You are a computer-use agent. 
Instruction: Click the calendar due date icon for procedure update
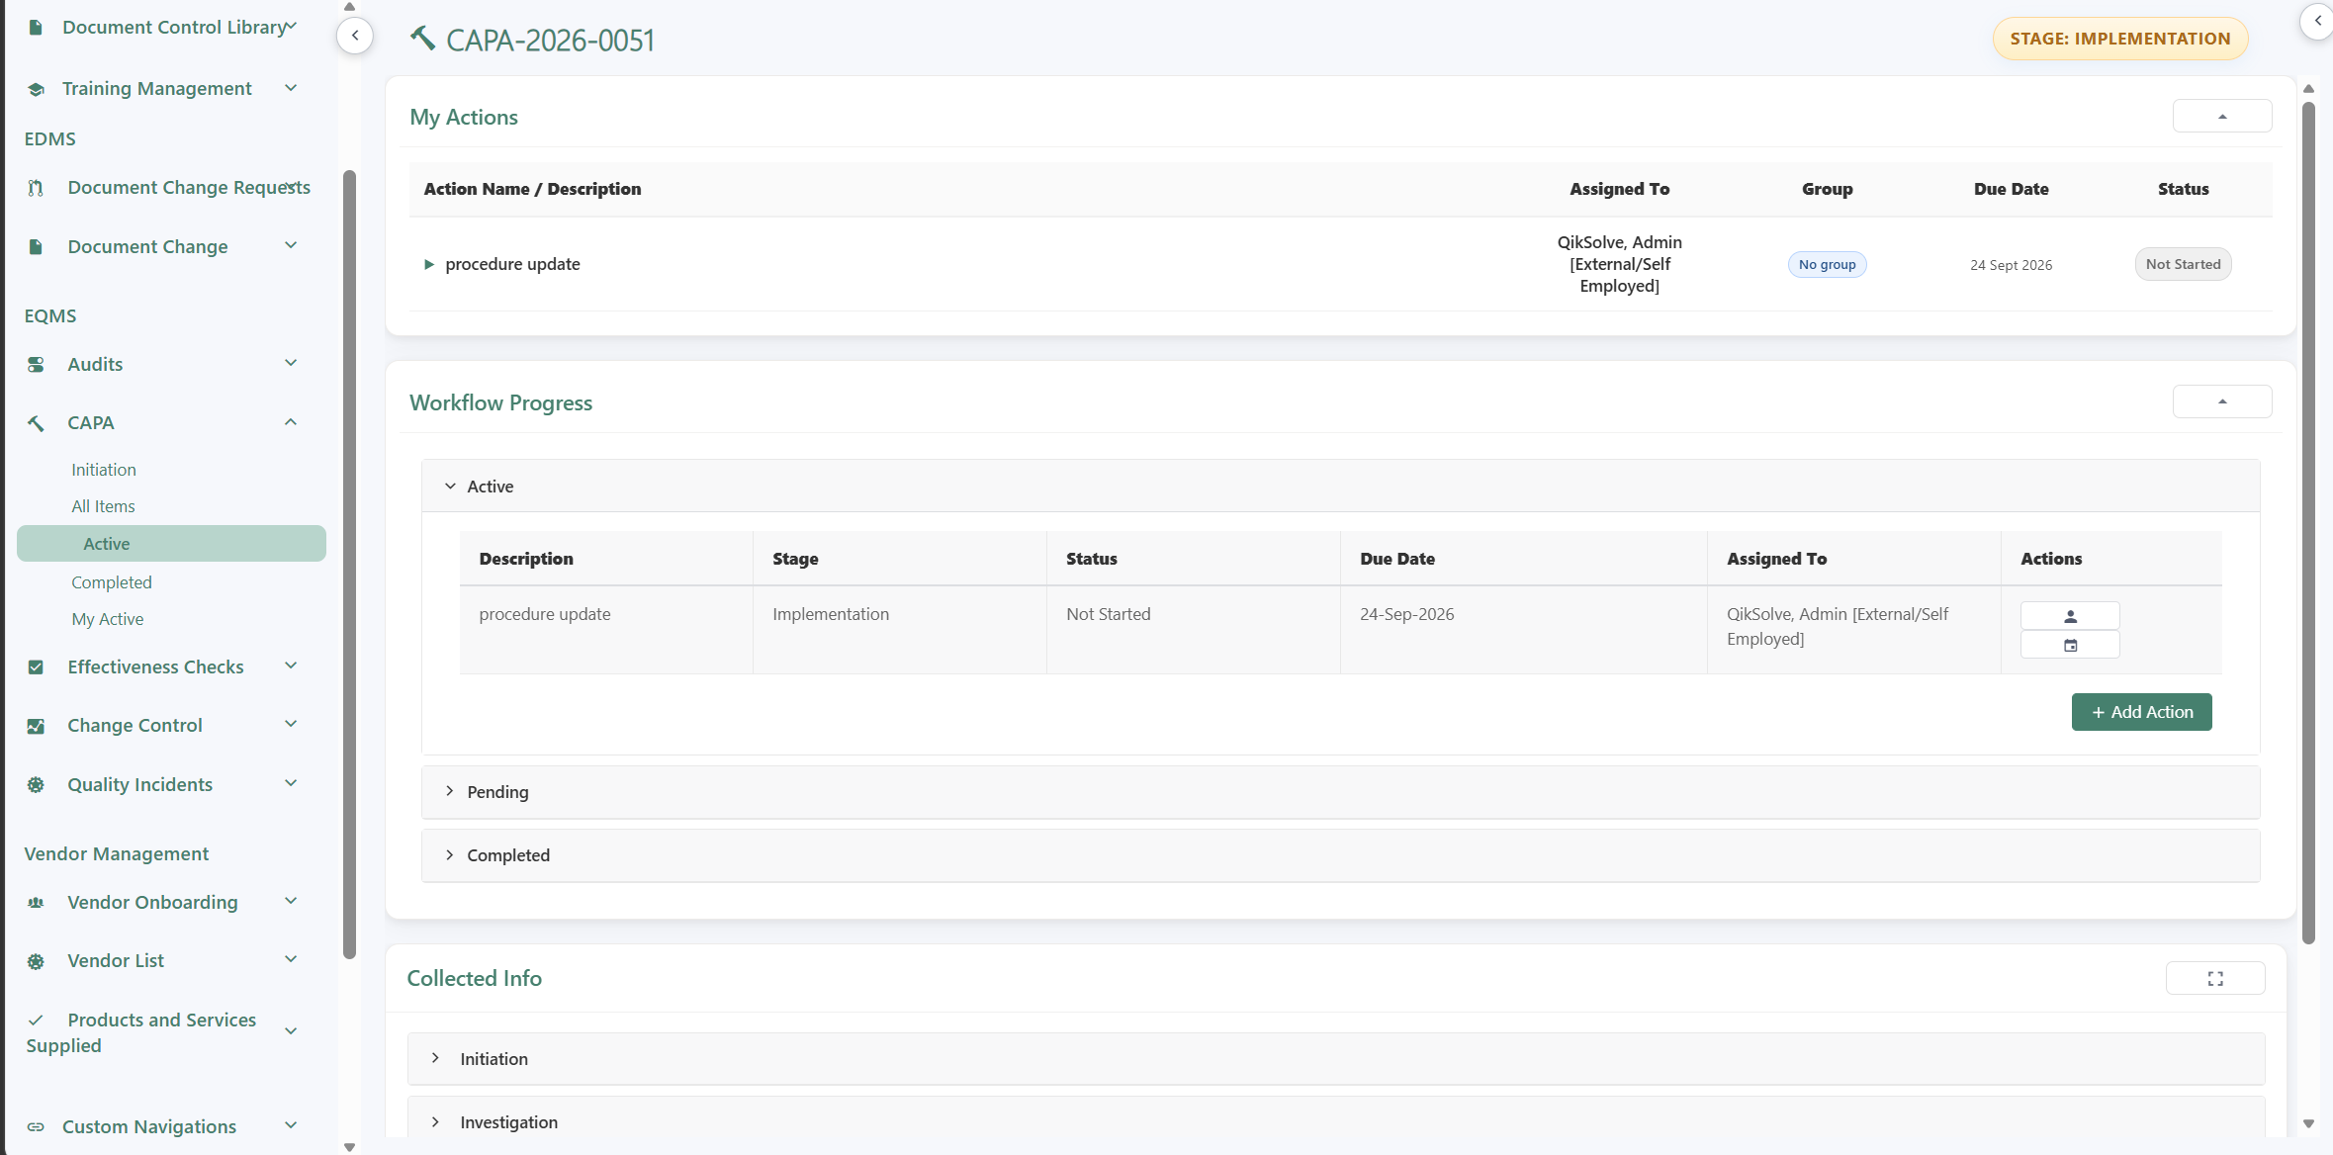click(x=2070, y=646)
